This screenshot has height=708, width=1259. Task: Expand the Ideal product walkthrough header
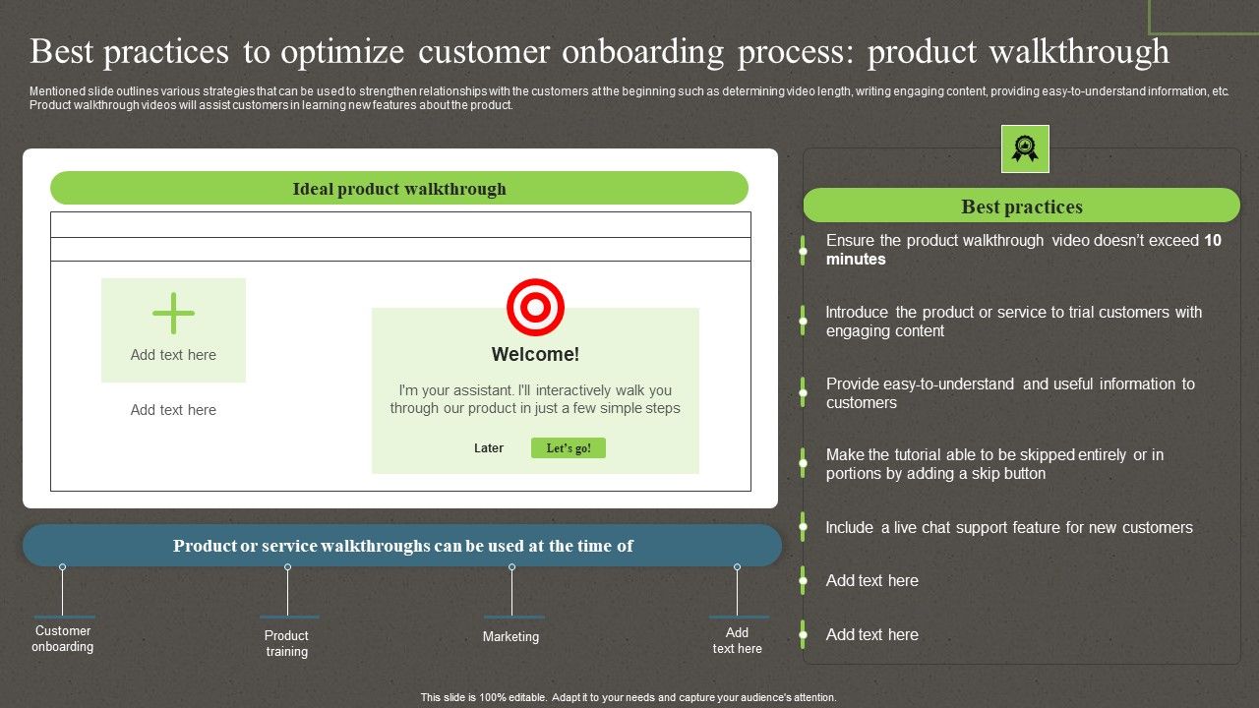[399, 188]
